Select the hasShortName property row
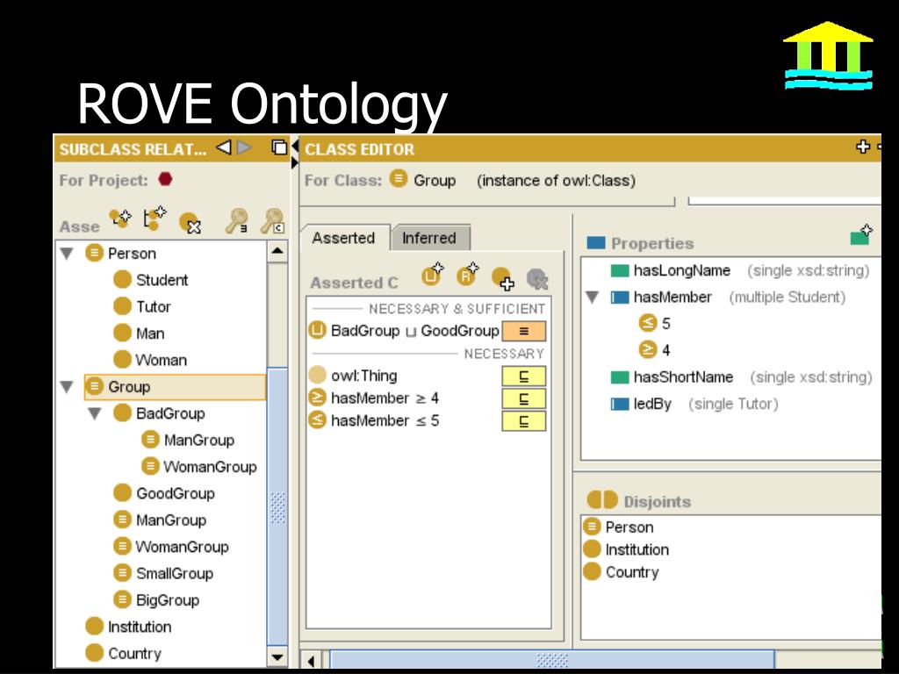The image size is (899, 674). click(x=741, y=377)
